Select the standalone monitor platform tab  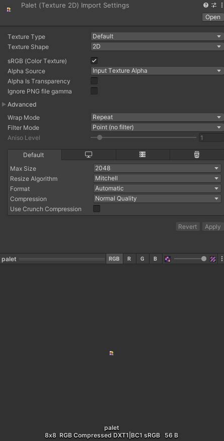pos(89,155)
